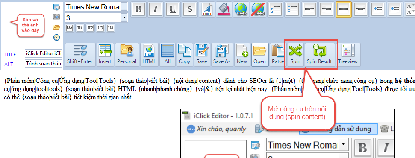Toggle bullet list formatting

[x=293, y=9]
